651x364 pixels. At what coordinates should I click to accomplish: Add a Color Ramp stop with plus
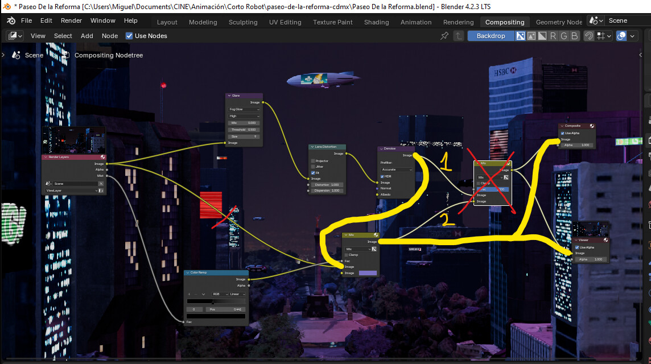[189, 294]
